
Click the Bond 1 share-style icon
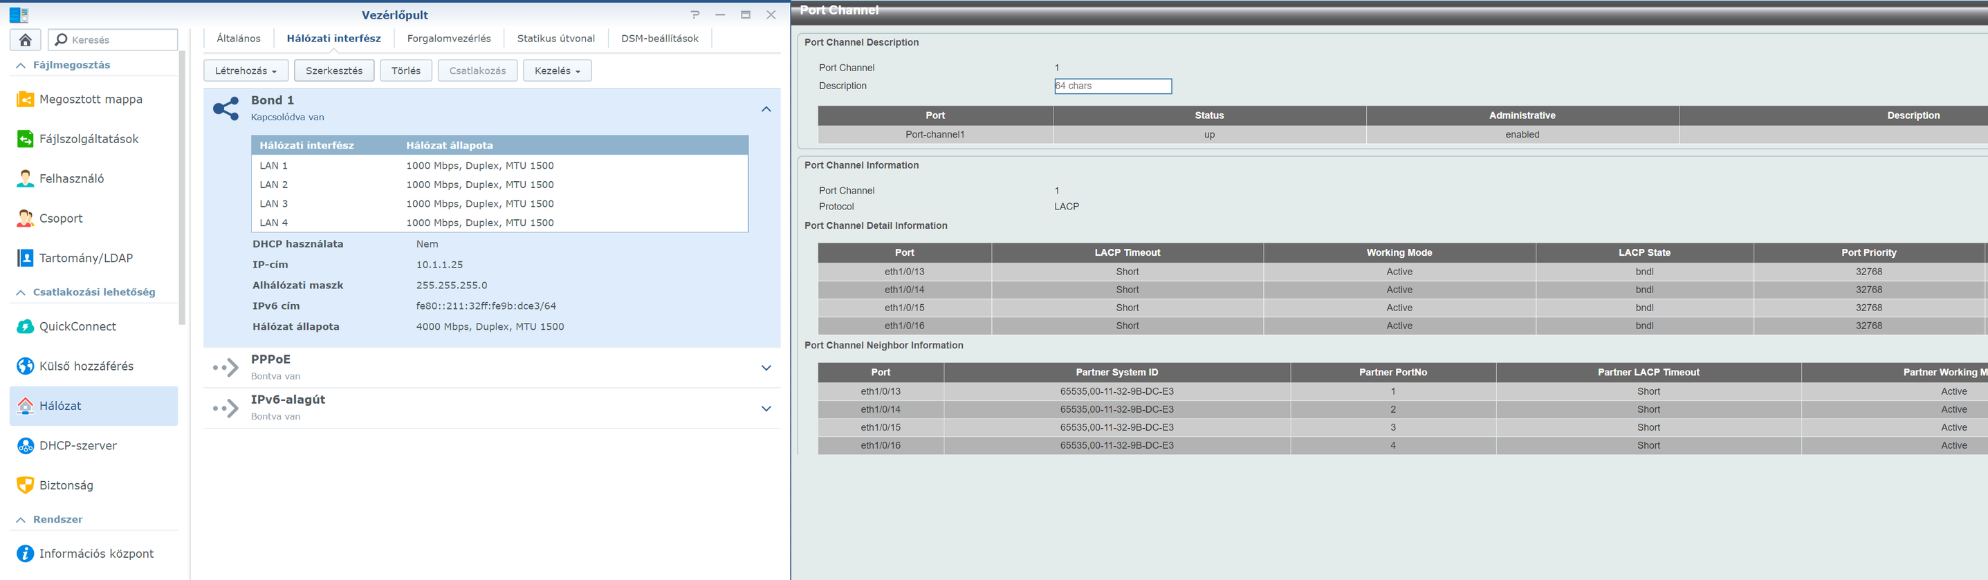tap(226, 109)
